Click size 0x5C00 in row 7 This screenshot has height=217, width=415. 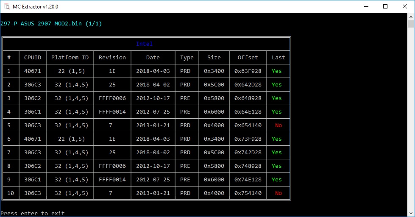click(214, 153)
